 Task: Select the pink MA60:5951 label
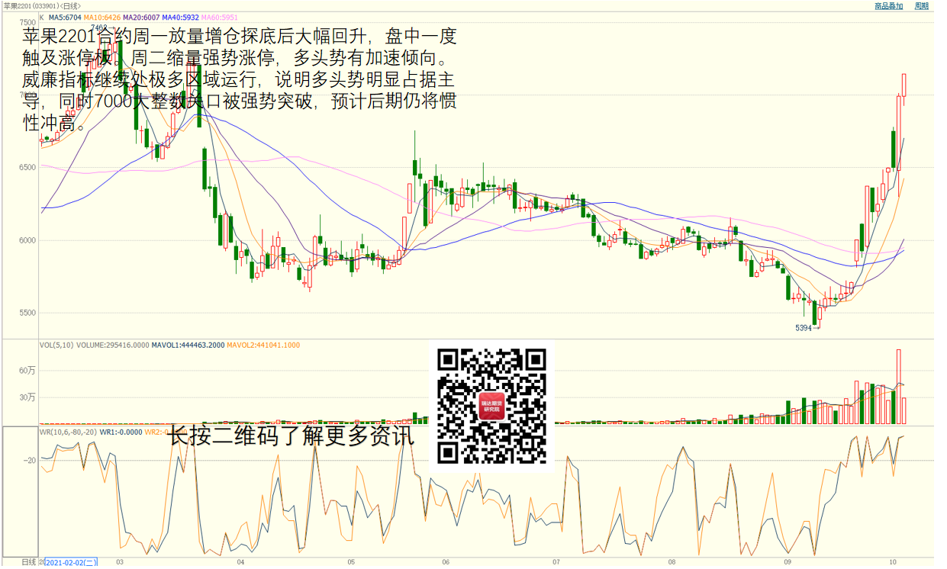[x=220, y=17]
